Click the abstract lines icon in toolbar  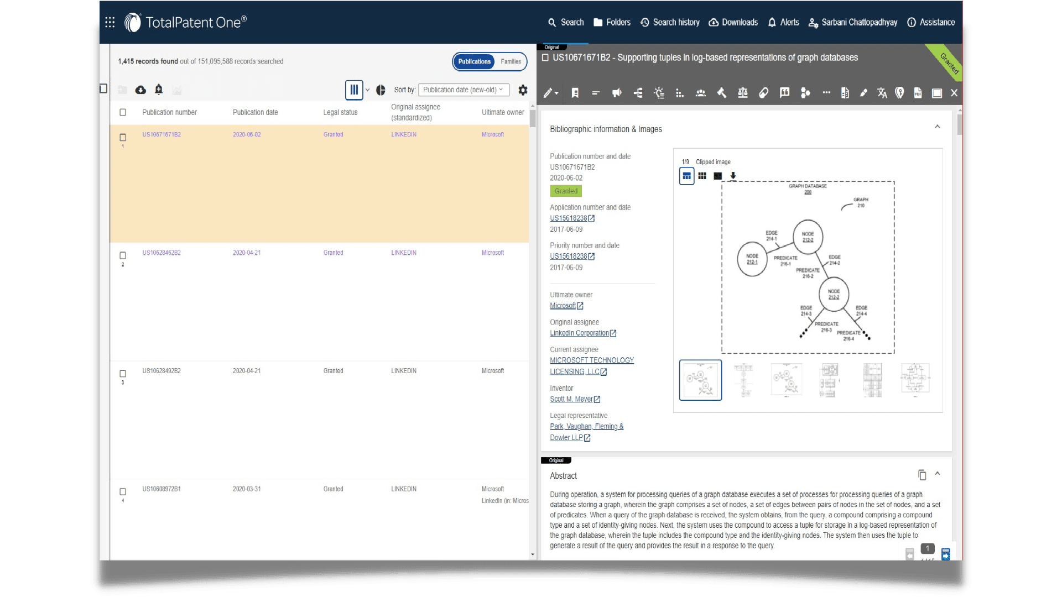596,93
